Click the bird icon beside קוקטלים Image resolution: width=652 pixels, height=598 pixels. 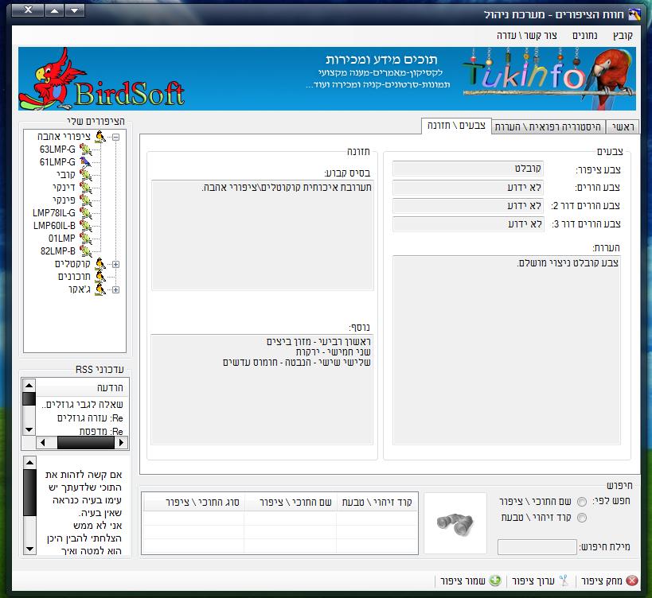(100, 264)
